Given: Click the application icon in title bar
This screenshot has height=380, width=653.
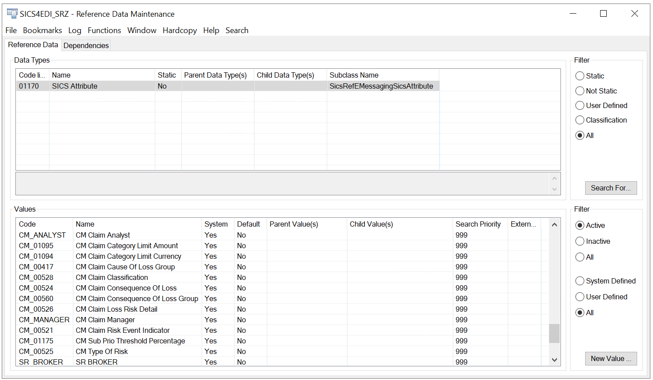Looking at the screenshot, I should 12,14.
